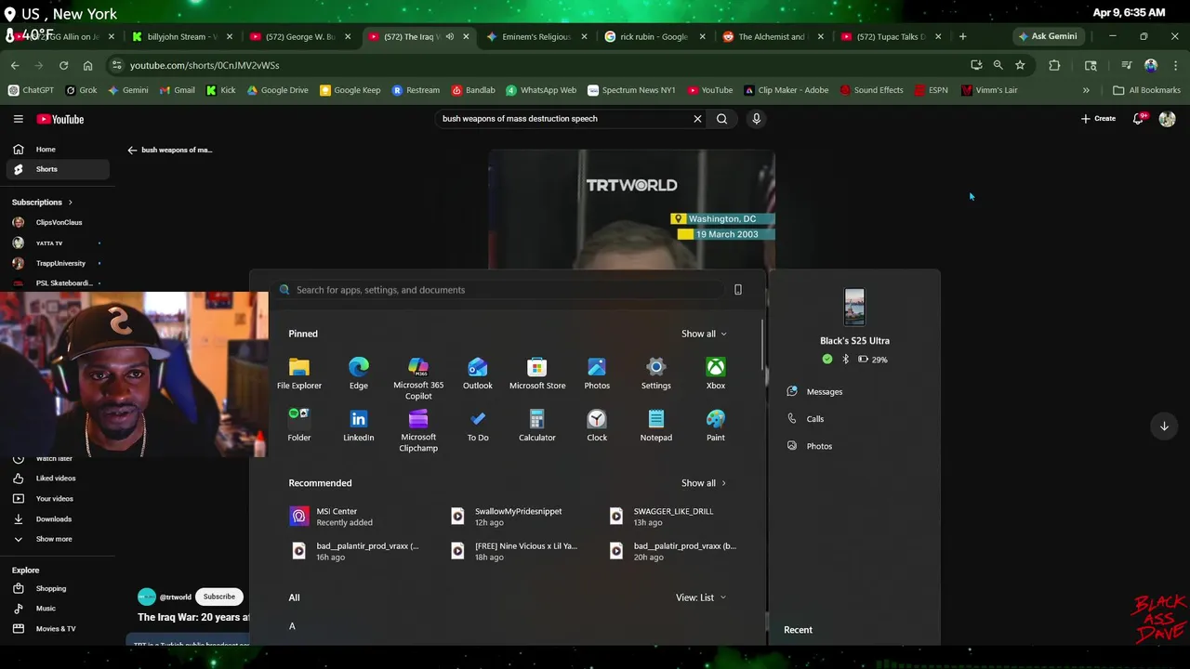Open Ask Gemini button

pos(1048,36)
